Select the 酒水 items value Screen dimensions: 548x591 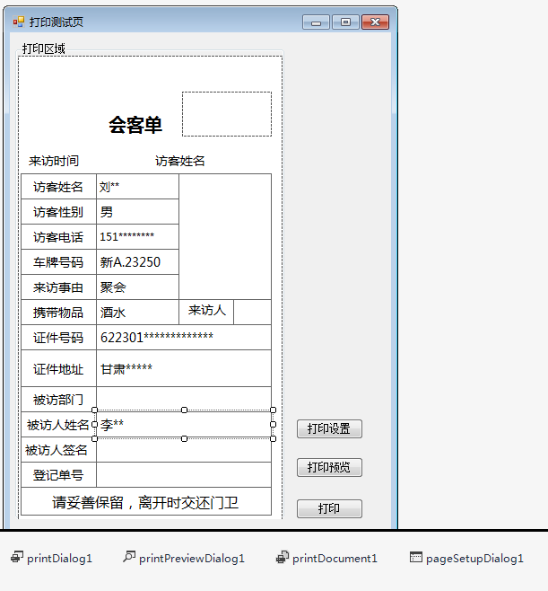113,313
